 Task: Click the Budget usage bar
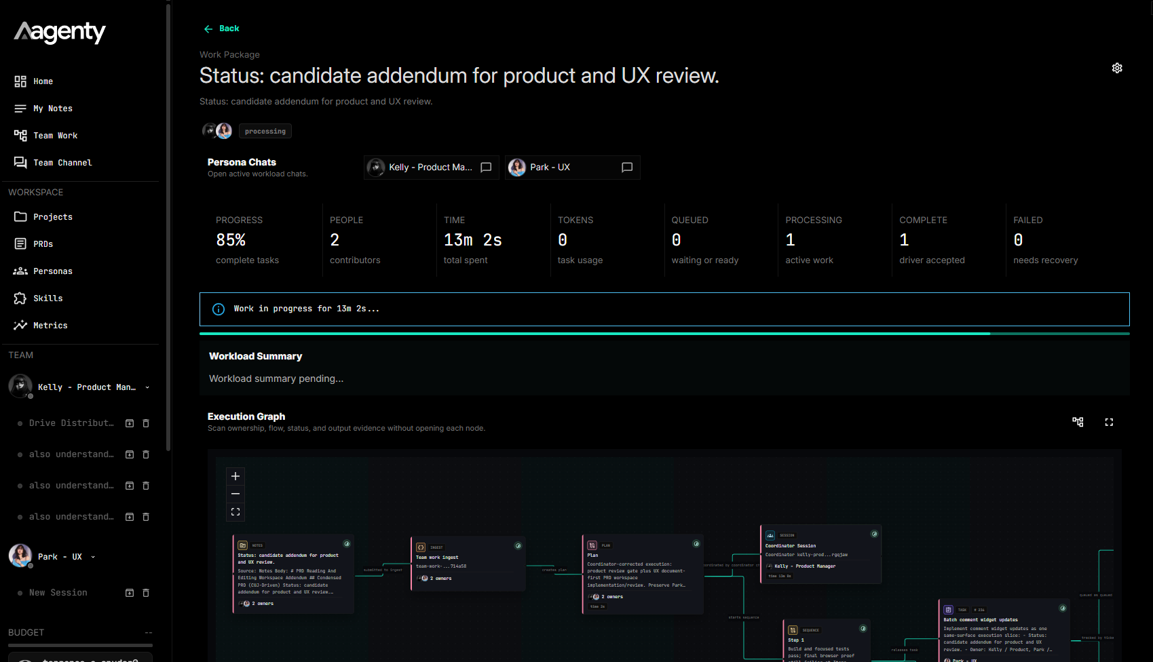pos(80,646)
